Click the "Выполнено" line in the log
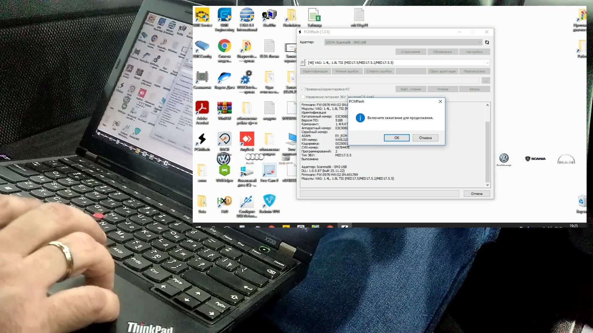Screen dimensions: 593x333 (310, 159)
